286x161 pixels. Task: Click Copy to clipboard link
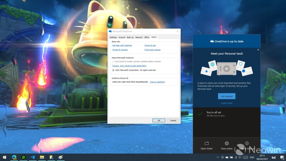click(157, 82)
